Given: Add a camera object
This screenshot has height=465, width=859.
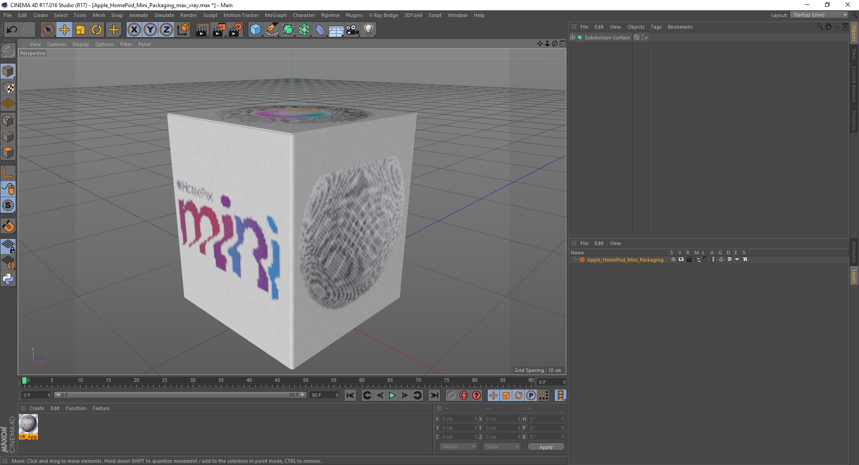Looking at the screenshot, I should point(353,30).
